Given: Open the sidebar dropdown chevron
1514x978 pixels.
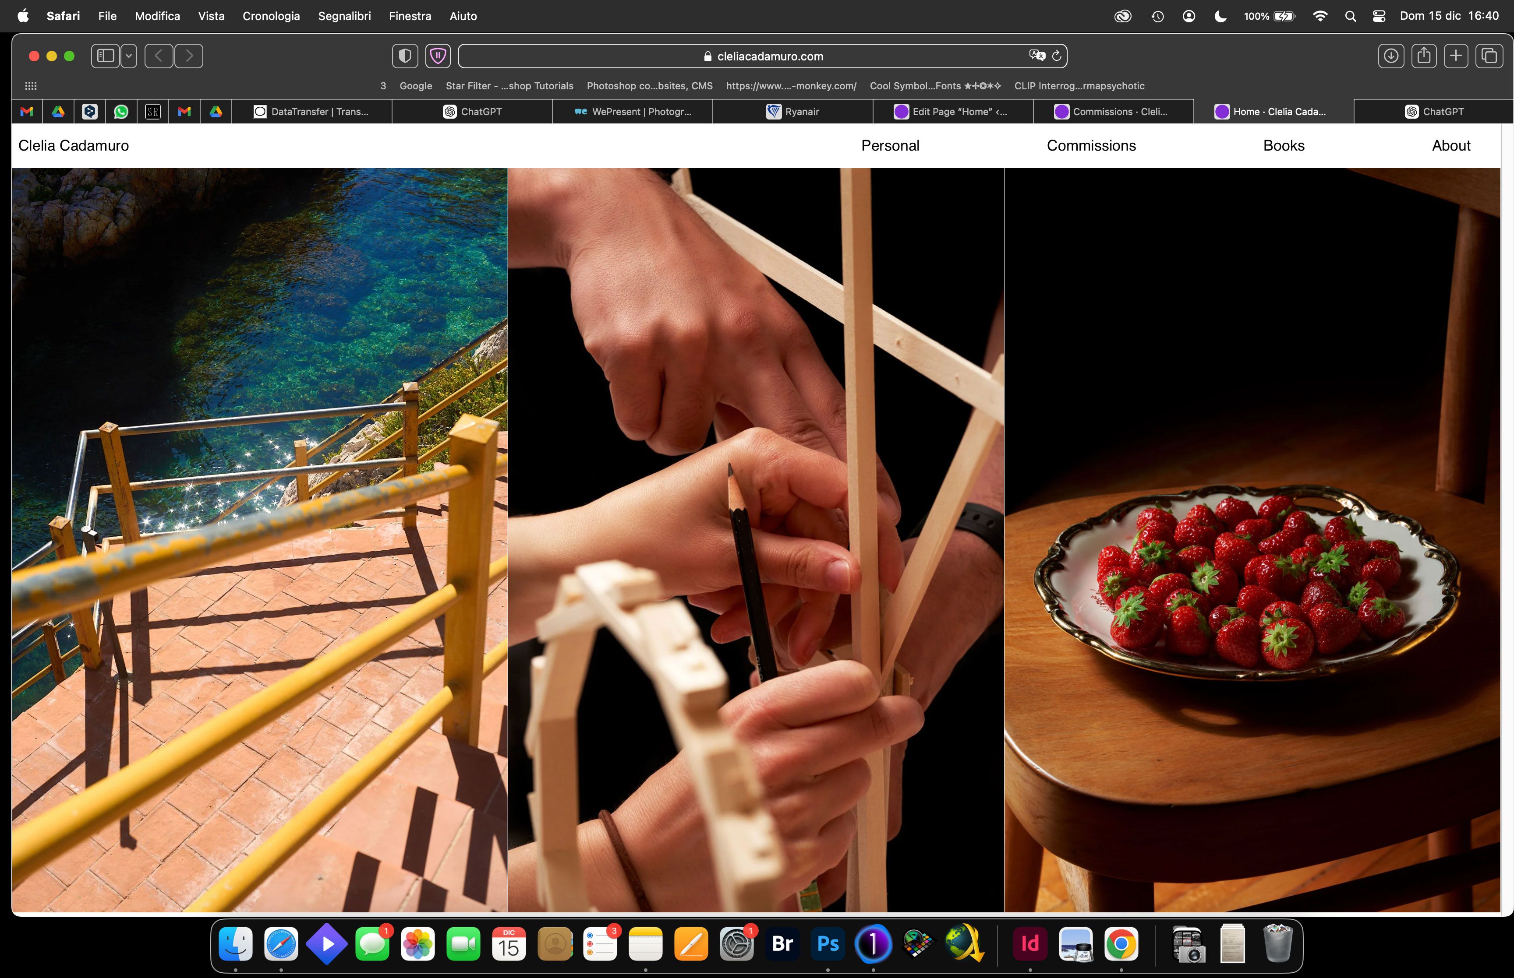Looking at the screenshot, I should click(x=129, y=56).
